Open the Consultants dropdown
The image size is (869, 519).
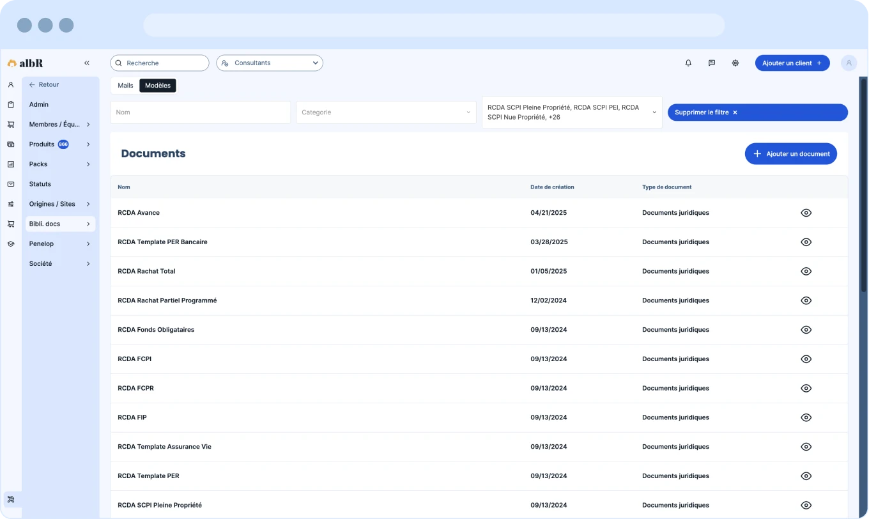pyautogui.click(x=270, y=63)
